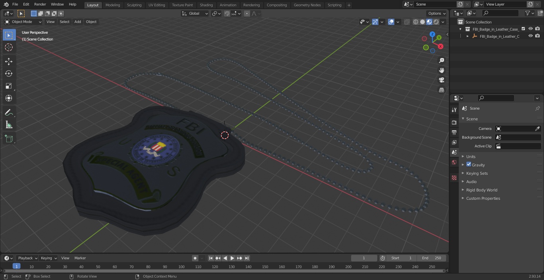Image resolution: width=544 pixels, height=280 pixels.
Task: Open the Texture properties tab
Action: 454,178
